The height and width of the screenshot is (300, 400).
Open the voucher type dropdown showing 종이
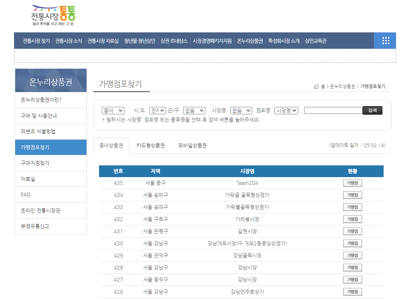113,110
